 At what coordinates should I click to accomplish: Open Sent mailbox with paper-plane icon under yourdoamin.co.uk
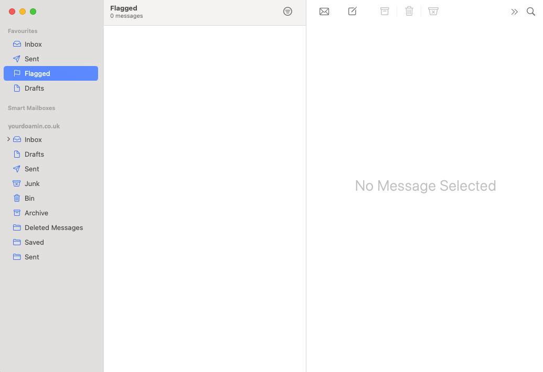click(x=51, y=169)
